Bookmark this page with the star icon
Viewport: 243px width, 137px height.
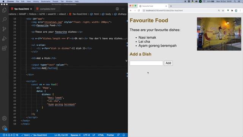click(x=223, y=11)
